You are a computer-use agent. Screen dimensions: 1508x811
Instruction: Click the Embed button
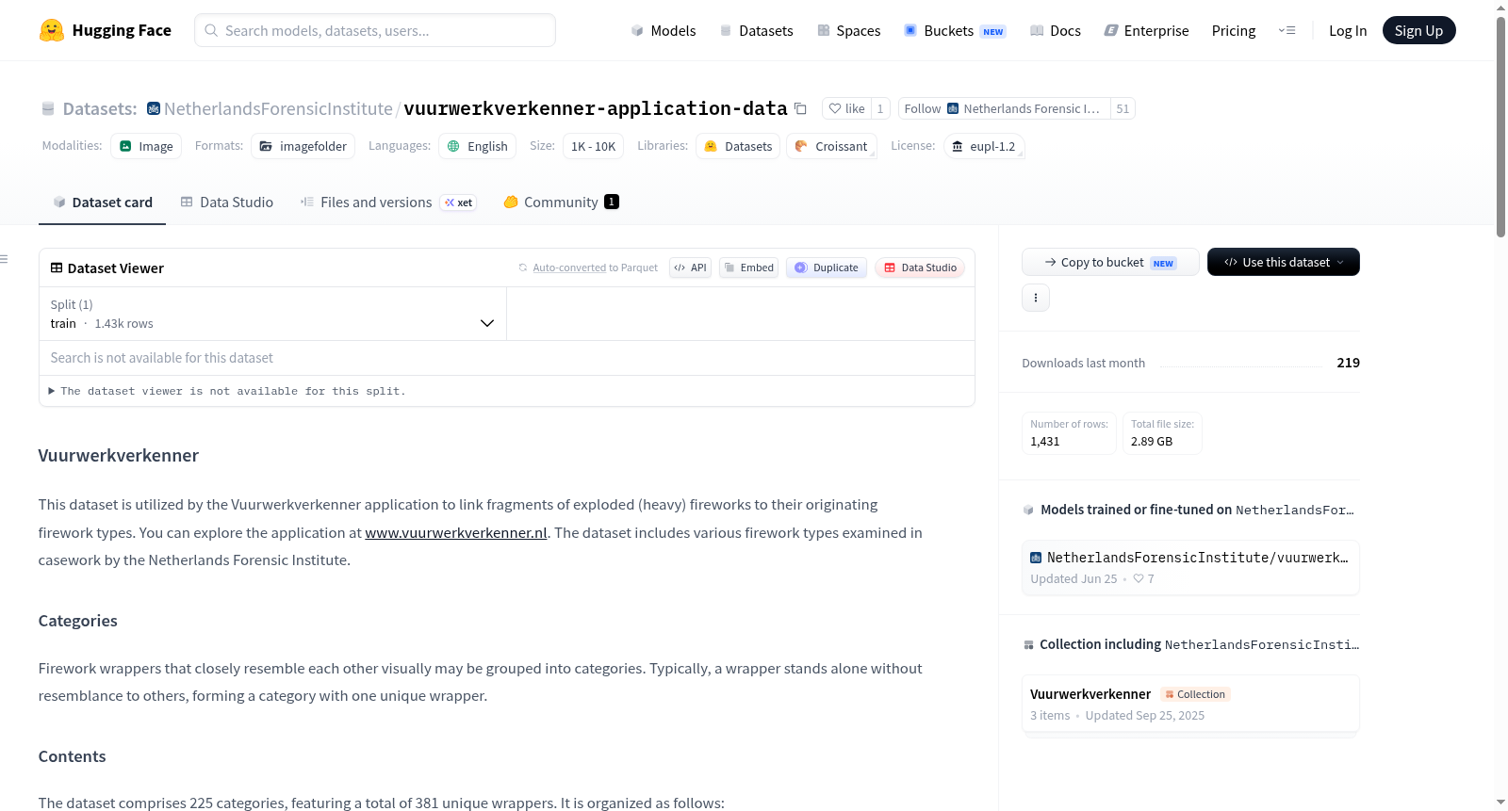(749, 268)
